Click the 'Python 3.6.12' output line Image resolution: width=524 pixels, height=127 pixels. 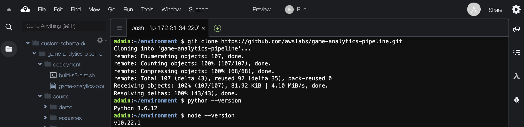point(136,108)
